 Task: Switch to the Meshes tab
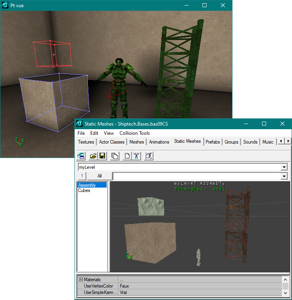[137, 142]
